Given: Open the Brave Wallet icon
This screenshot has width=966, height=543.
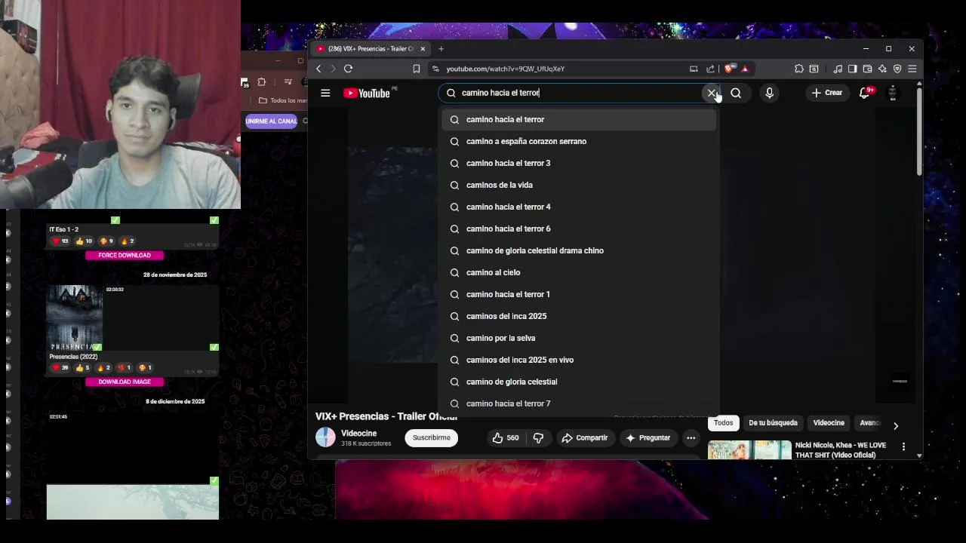Looking at the screenshot, I should click(867, 69).
